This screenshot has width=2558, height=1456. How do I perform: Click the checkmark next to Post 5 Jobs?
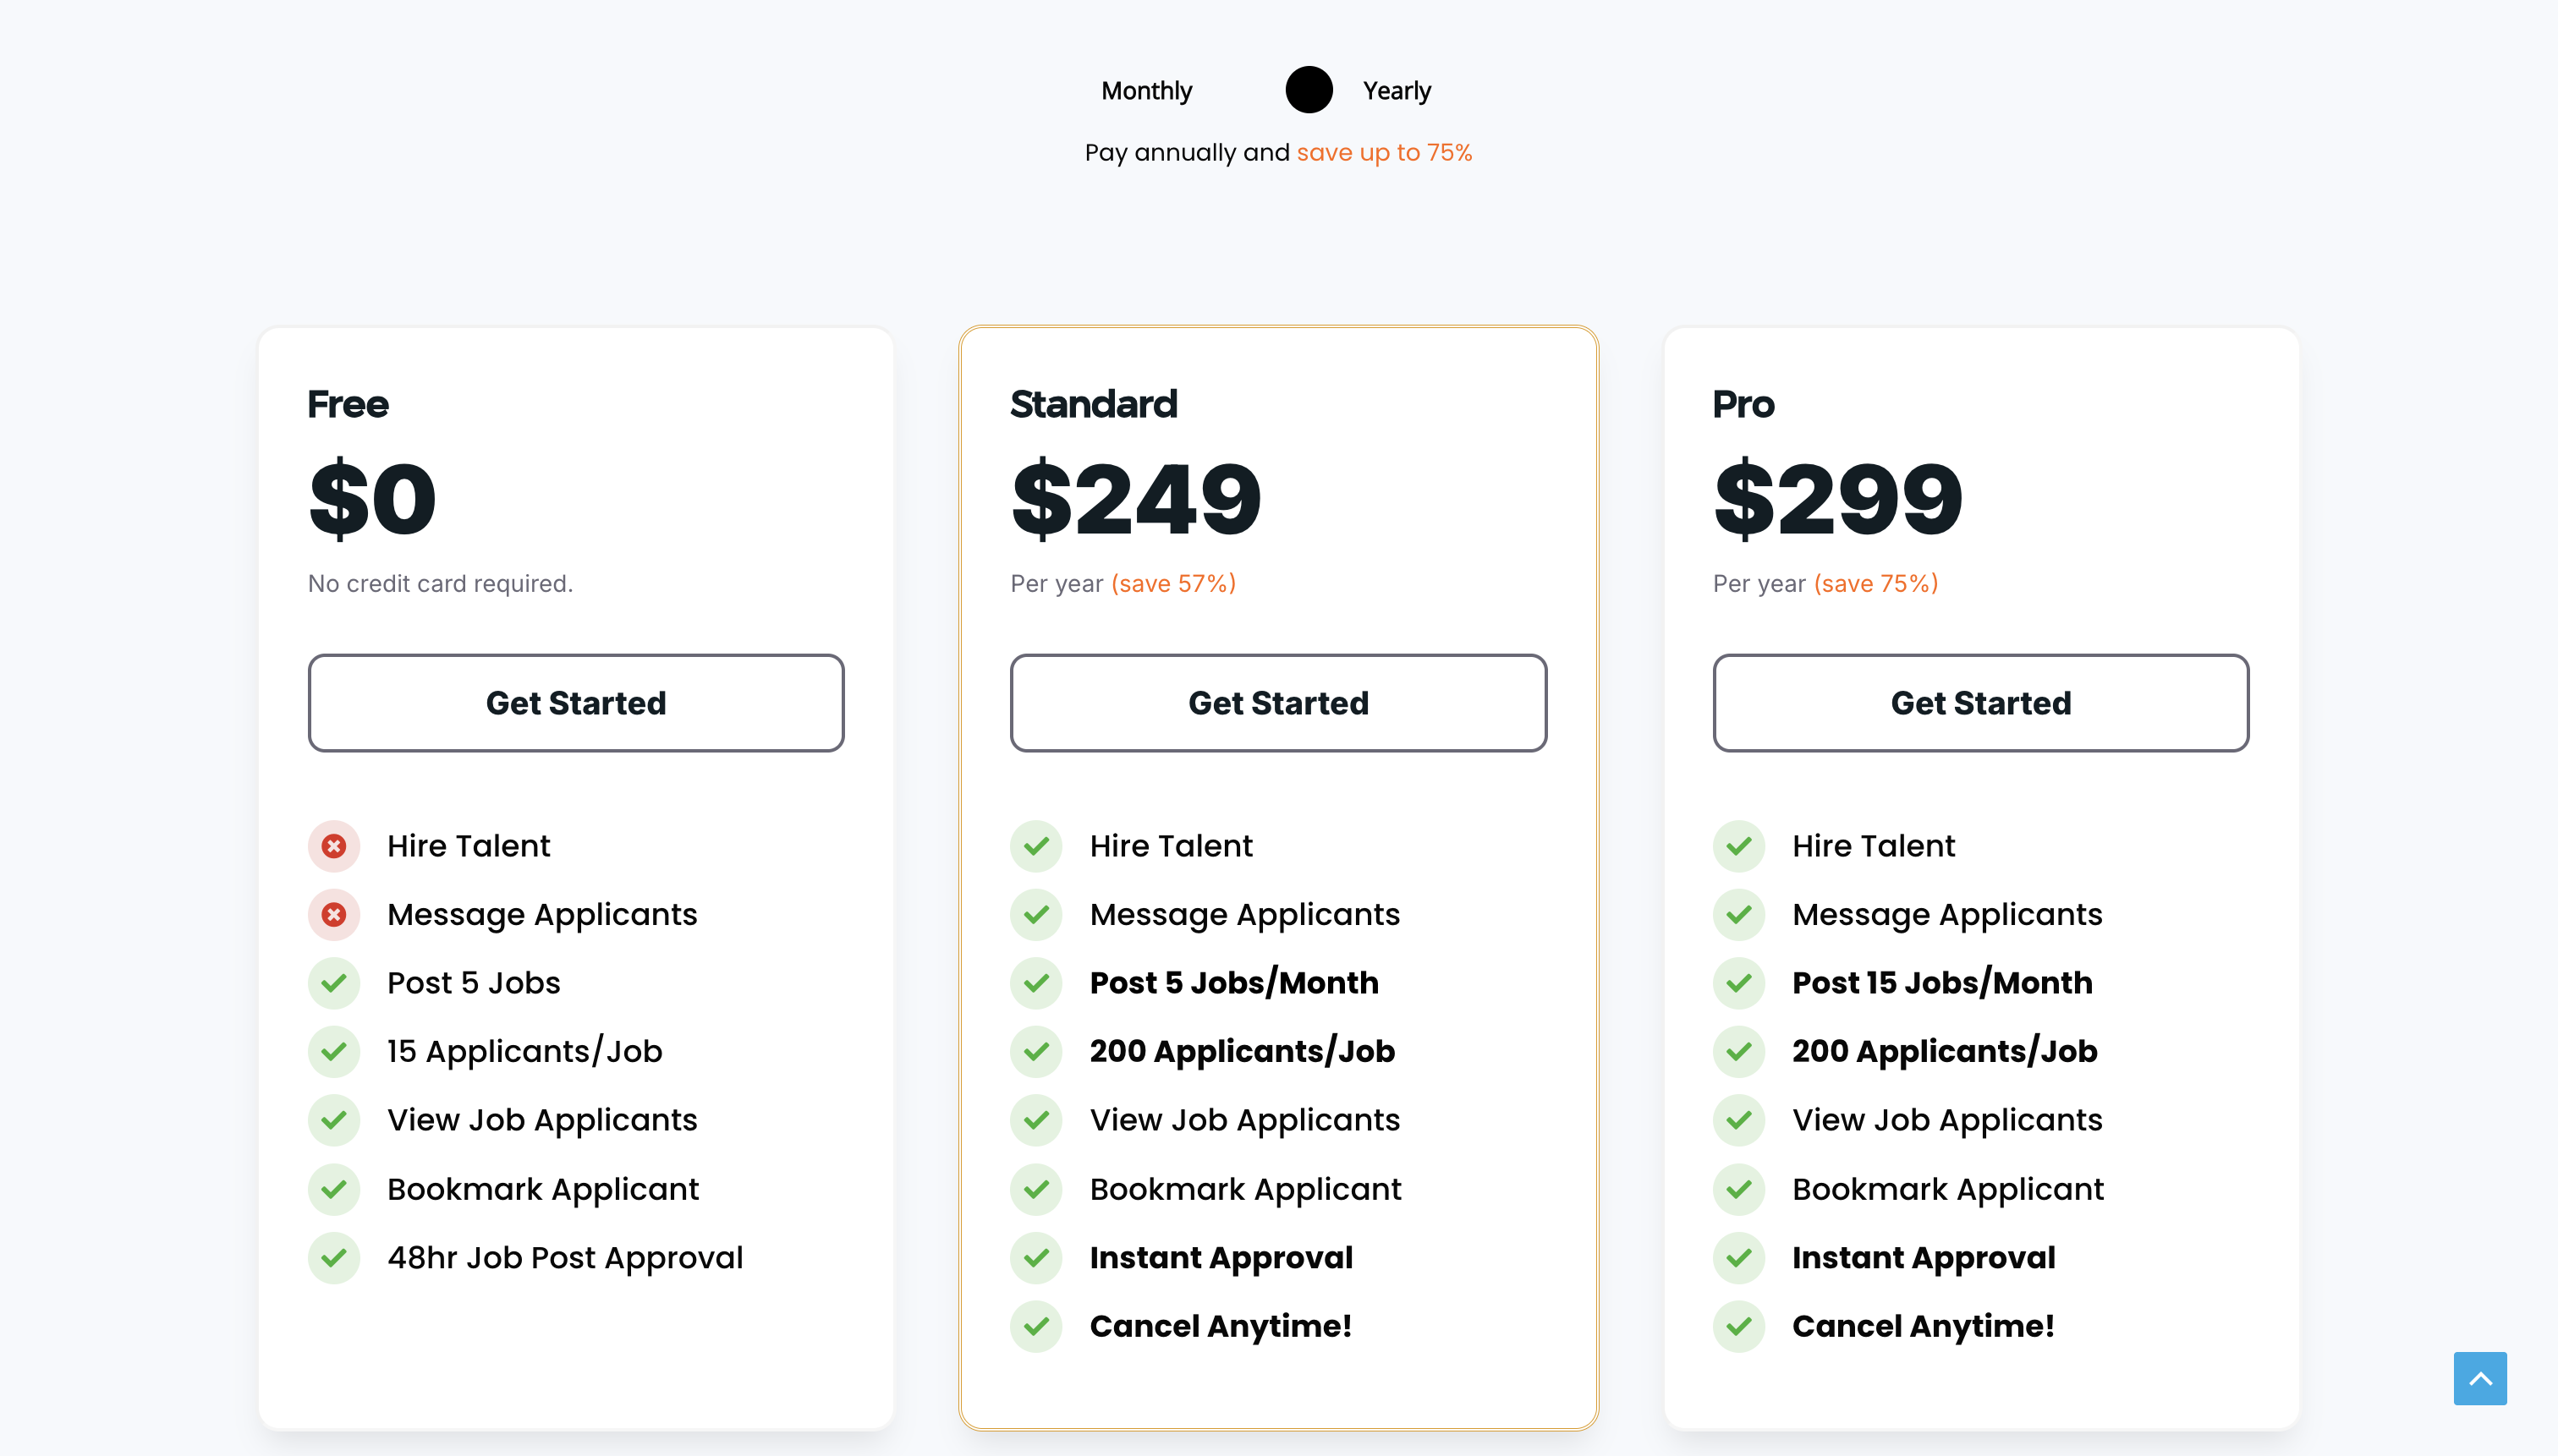(x=334, y=983)
